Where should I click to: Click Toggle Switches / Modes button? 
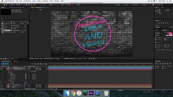30,89
